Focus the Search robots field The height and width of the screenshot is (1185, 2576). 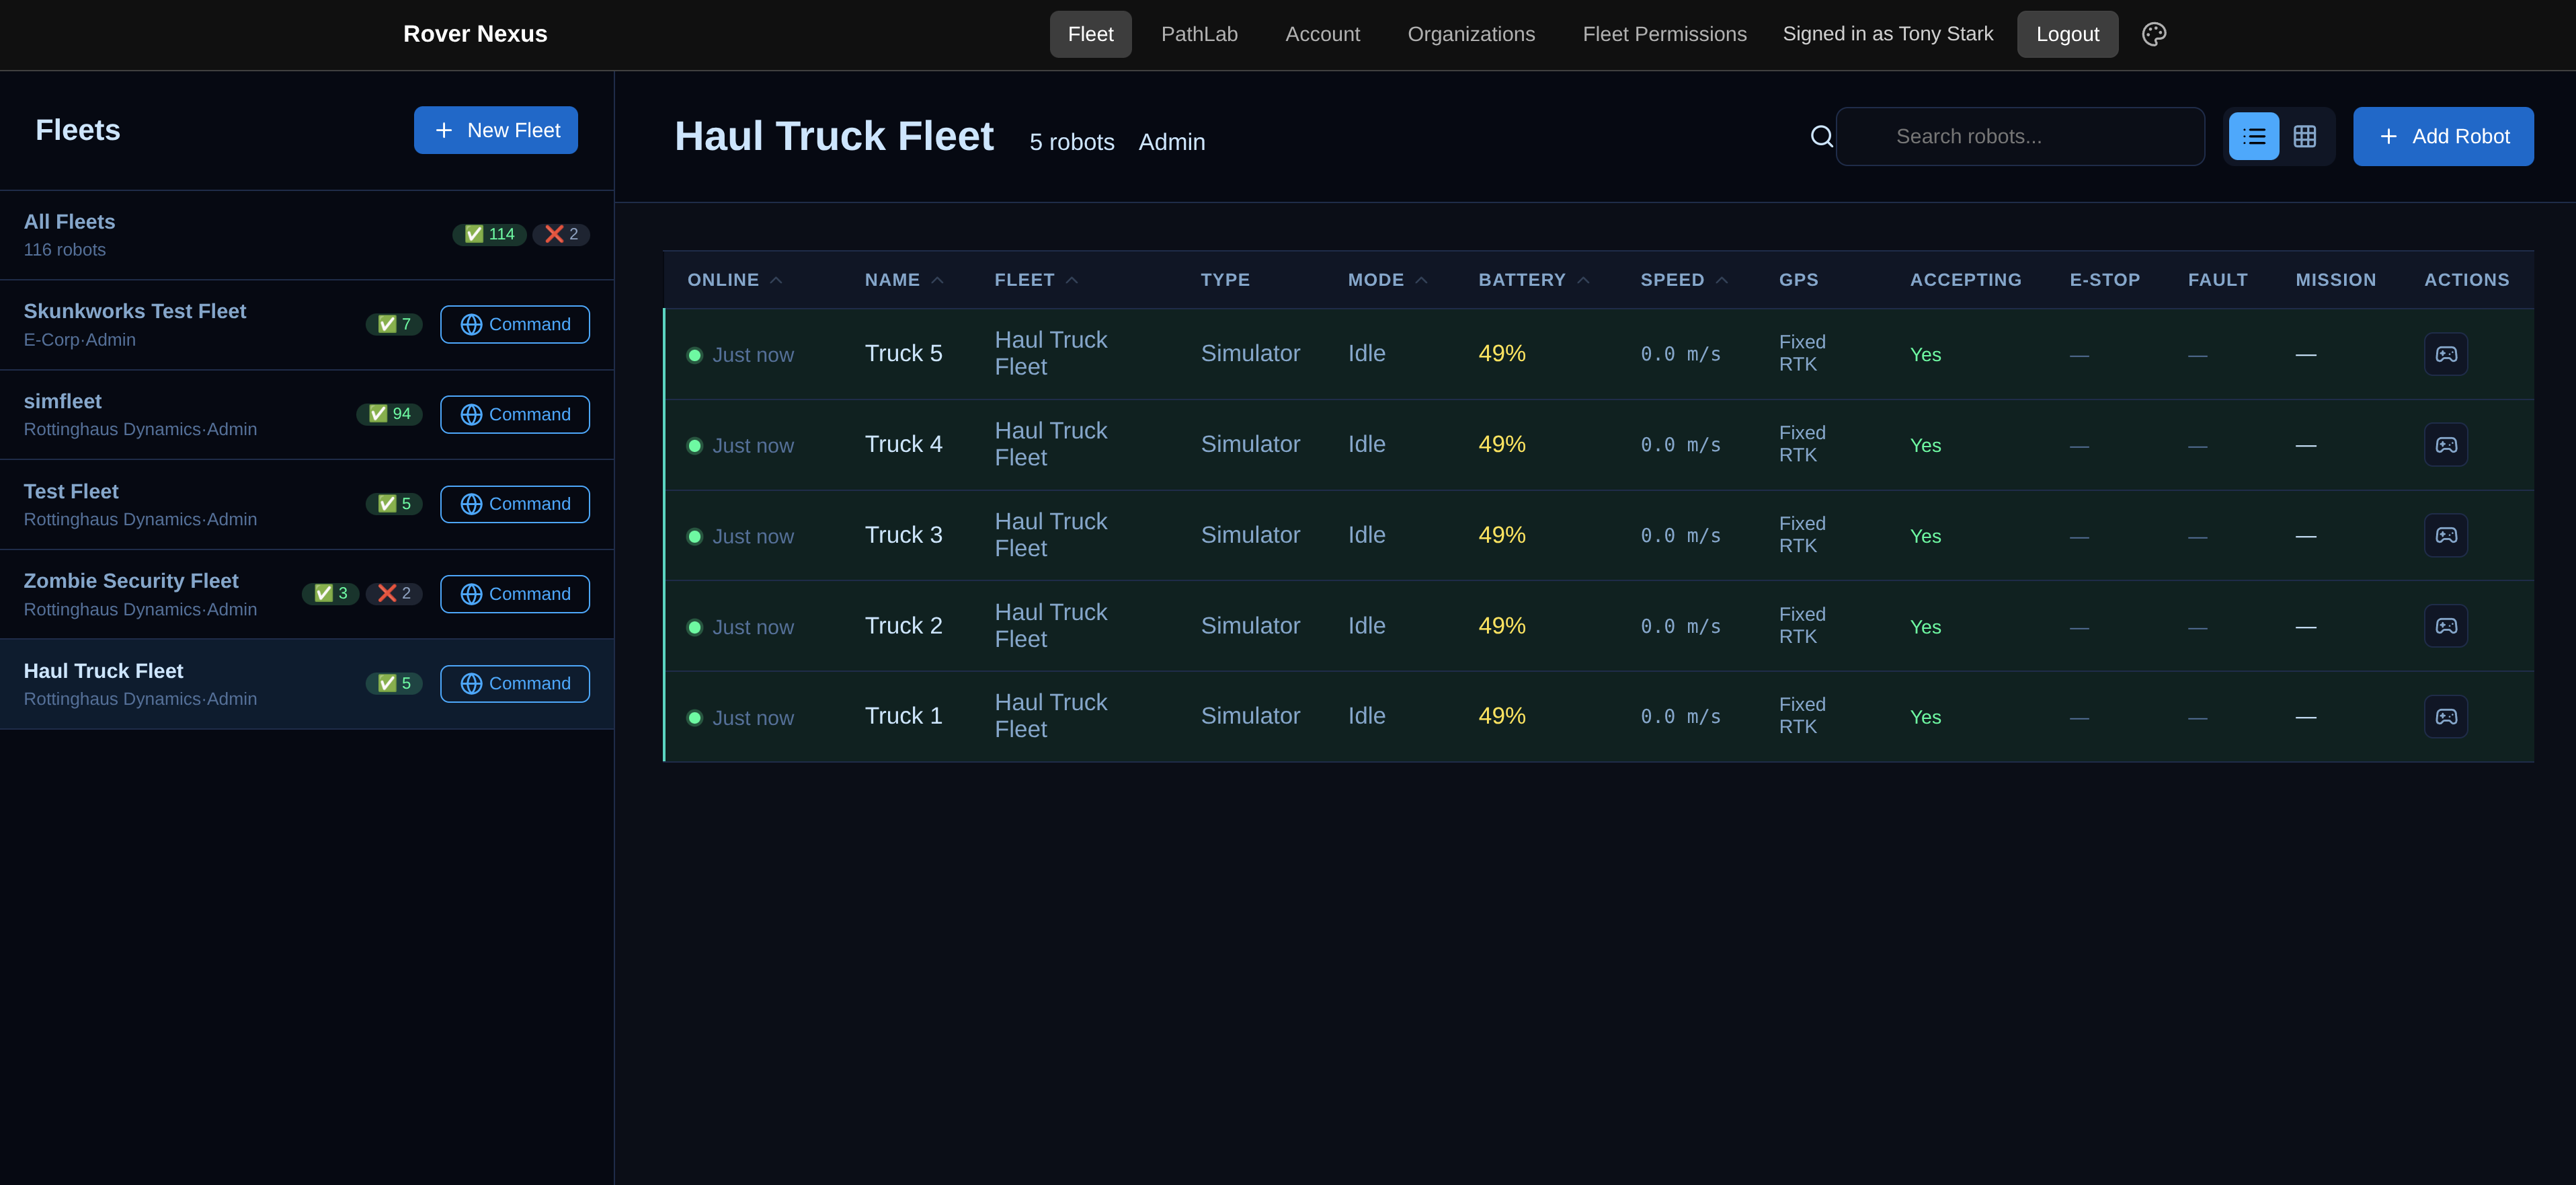[2020, 136]
